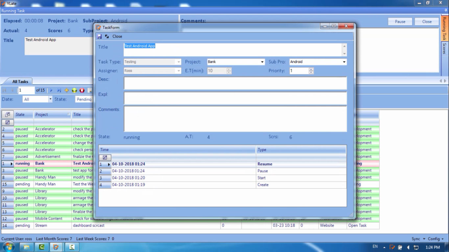Open the Scores side tab
The image size is (449, 252).
[x=444, y=48]
